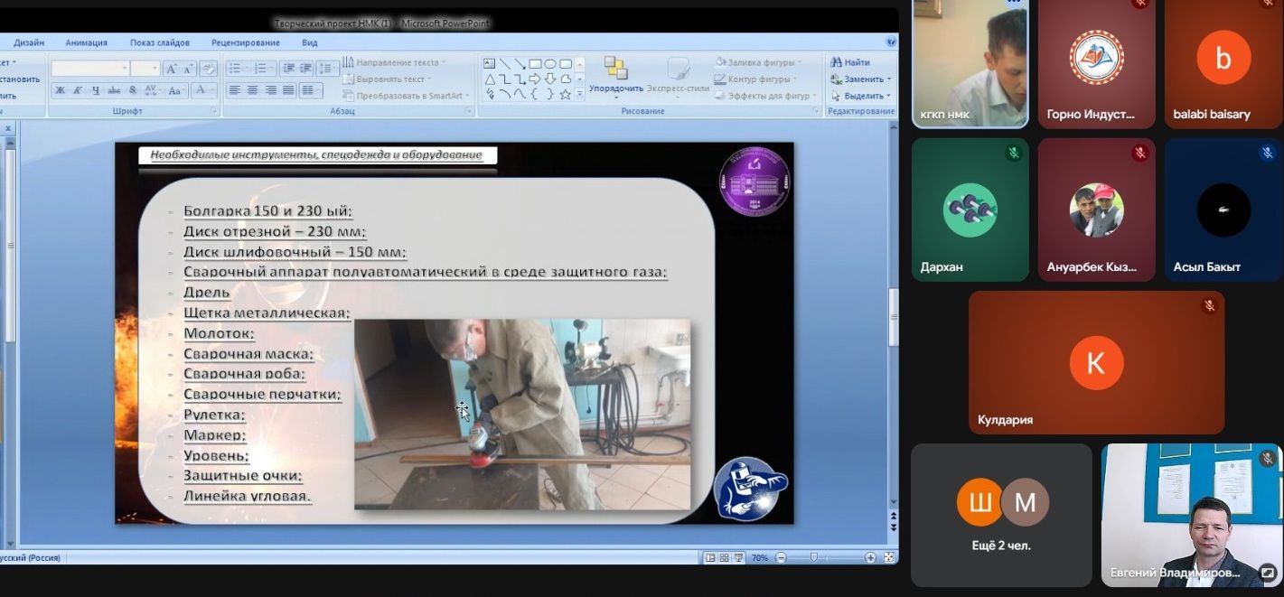
Task: Click the fit slide to window icon
Action: [889, 557]
